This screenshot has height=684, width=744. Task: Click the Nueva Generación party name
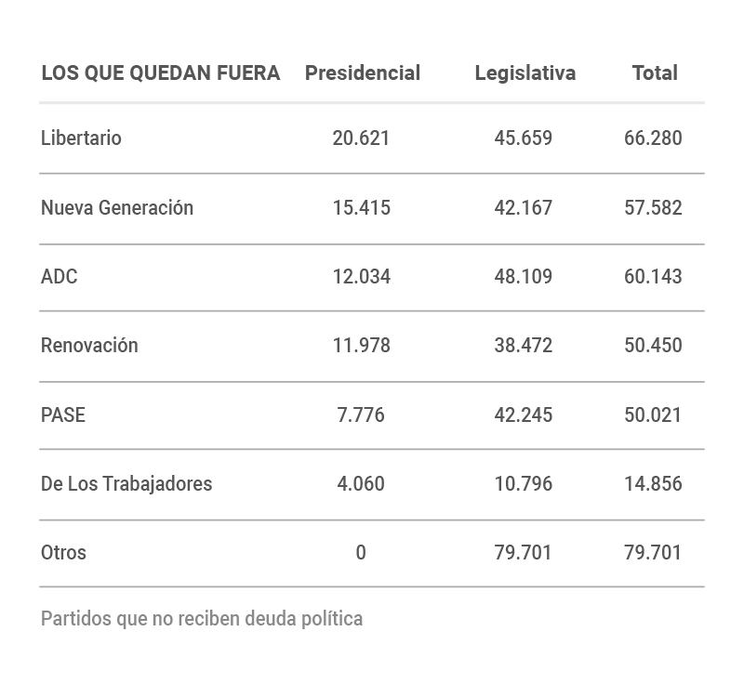[x=117, y=207]
